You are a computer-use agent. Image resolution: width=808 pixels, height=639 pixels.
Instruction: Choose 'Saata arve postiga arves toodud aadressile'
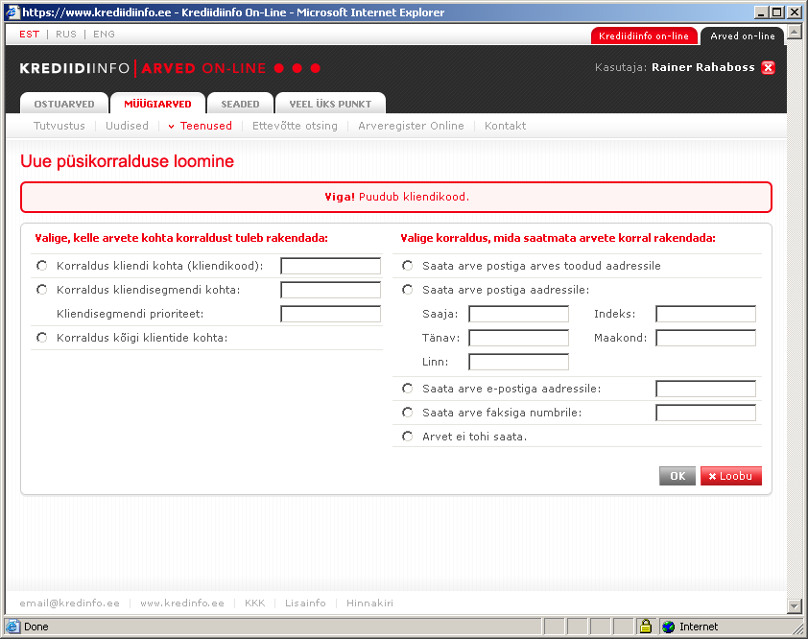coord(408,266)
